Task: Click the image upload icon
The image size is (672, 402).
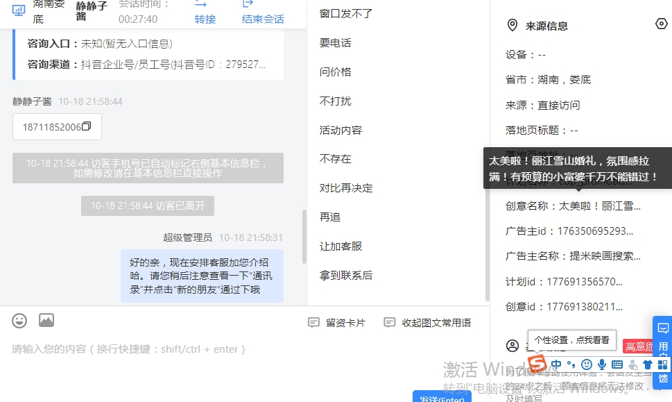Action: (46, 320)
